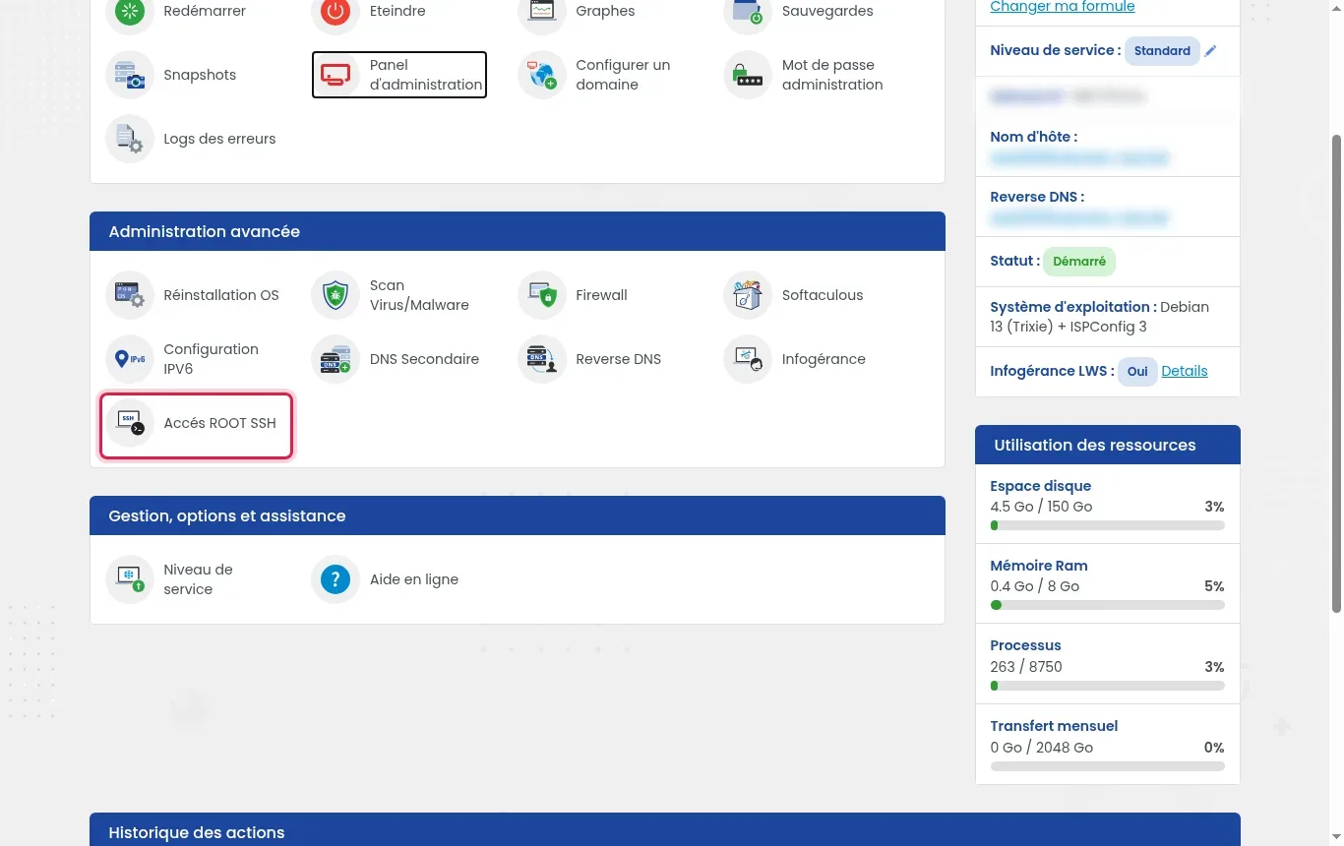This screenshot has height=846, width=1344.
Task: Open the Softaculous icon
Action: click(748, 295)
